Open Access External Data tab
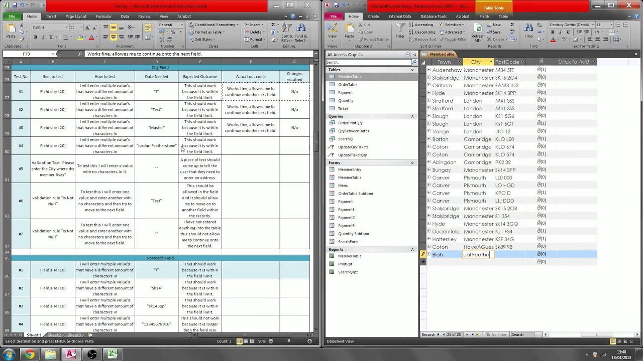The image size is (643, 361). (399, 16)
